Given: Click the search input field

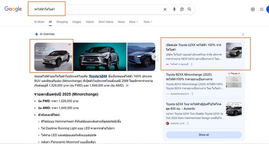Looking at the screenshot, I should tap(106, 9).
